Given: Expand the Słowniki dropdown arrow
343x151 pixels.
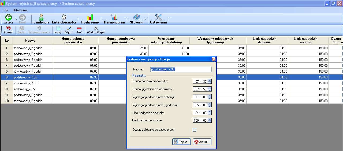Looking at the screenshot, I should click(x=145, y=19).
